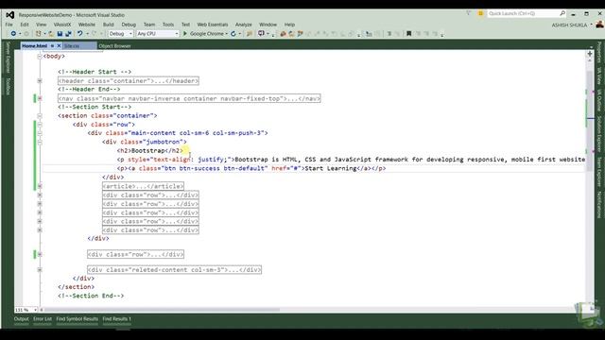Image resolution: width=605 pixels, height=340 pixels.
Task: Click the Navigate Backward arrow icon
Action: click(13, 34)
